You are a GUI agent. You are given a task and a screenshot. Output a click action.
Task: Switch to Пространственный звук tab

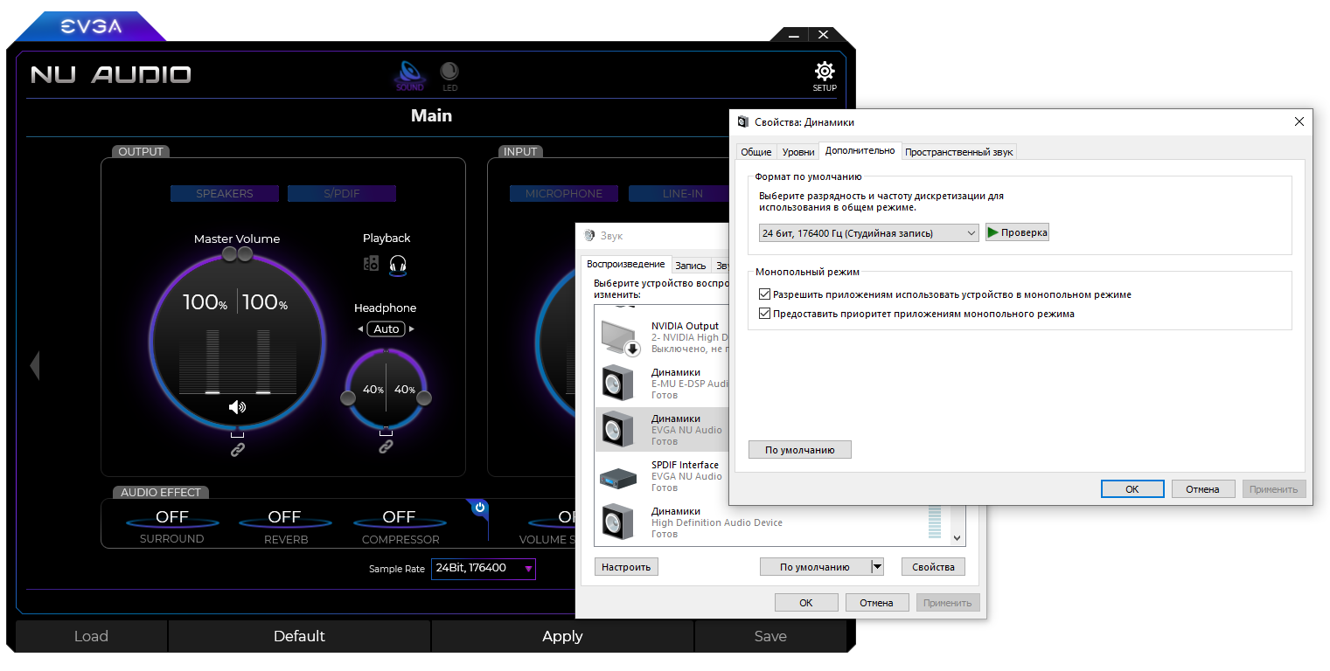(959, 152)
